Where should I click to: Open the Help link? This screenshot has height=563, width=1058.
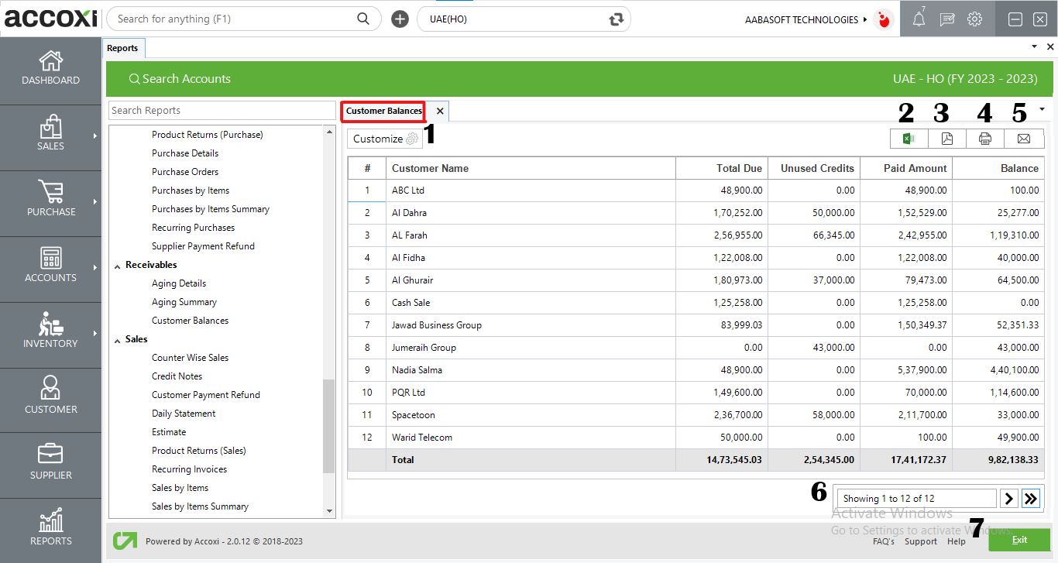[x=956, y=541]
